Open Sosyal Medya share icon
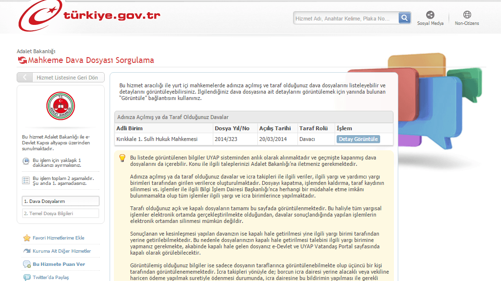Screen dimensions: 501x281 coord(430,15)
